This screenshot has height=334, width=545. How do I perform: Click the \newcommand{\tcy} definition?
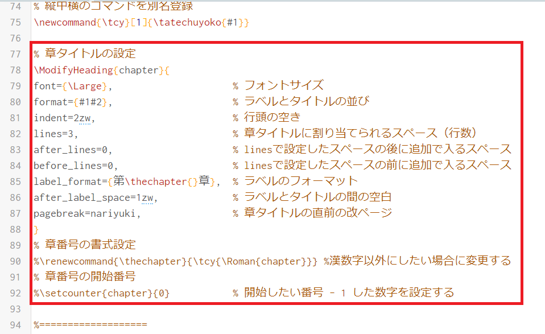pos(141,23)
